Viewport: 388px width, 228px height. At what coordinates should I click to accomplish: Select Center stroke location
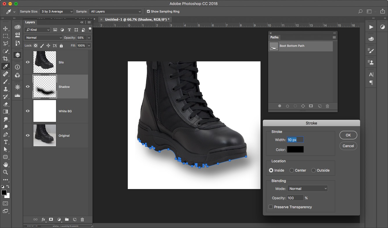pos(292,170)
